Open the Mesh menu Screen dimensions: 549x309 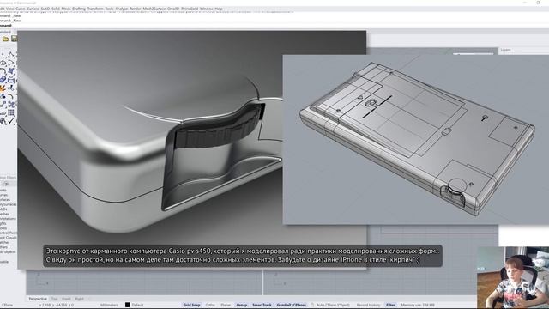[66, 9]
